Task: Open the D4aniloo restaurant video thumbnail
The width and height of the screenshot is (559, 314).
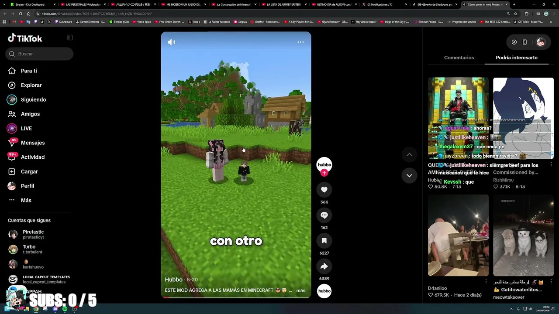Action: coord(458,235)
